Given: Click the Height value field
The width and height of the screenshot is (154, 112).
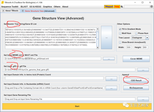Looking at the screenshot, I should pos(146,47).
